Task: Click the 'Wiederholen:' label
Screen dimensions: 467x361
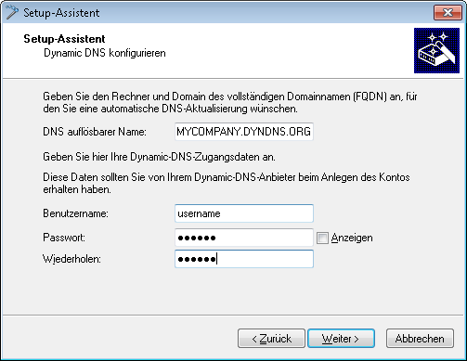Action: (x=71, y=259)
